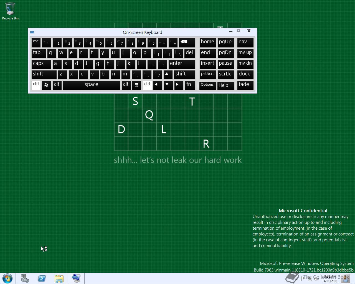Viewport: 355px width, 284px height.
Task: Hit the left arrow key
Action: pyautogui.click(x=158, y=85)
